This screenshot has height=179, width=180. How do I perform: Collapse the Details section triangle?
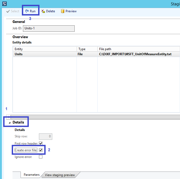click(10, 122)
